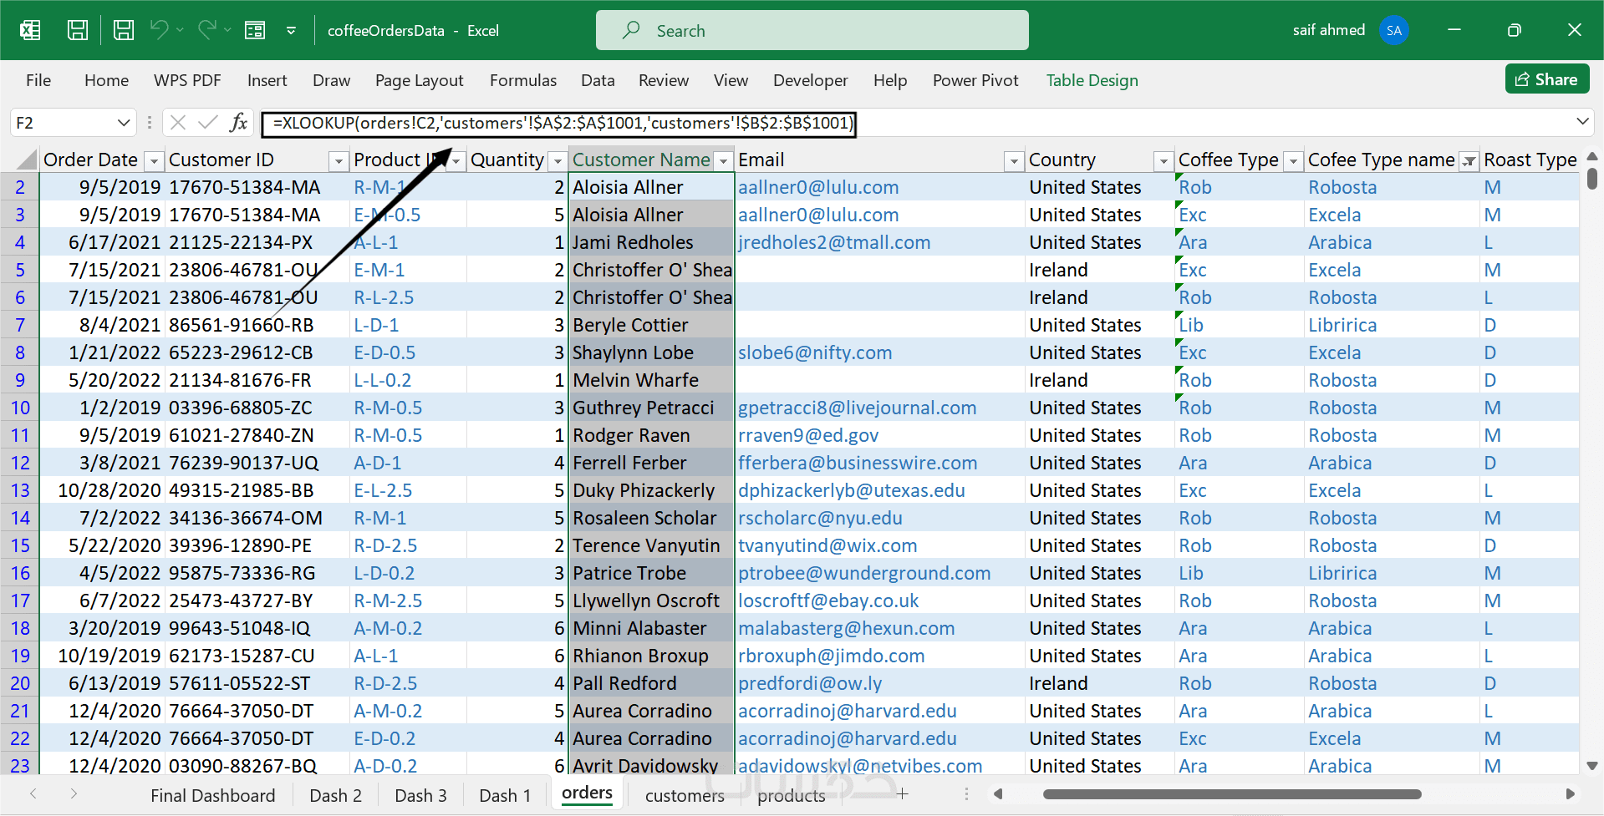Switch to the Insert tab
Image resolution: width=1604 pixels, height=816 pixels.
[x=267, y=80]
